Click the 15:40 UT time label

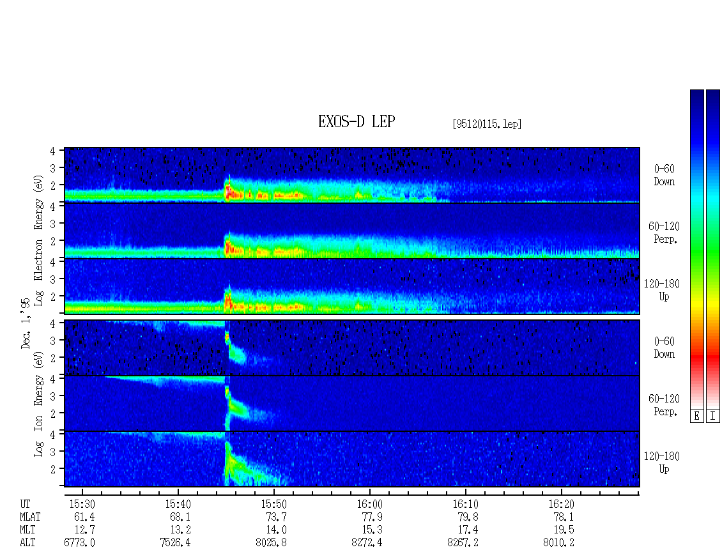[178, 504]
